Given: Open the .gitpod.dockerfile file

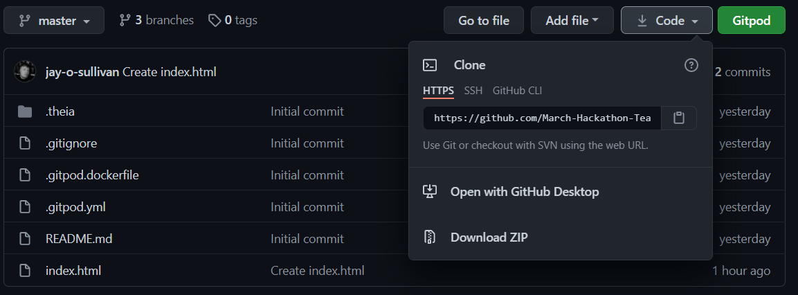Looking at the screenshot, I should 92,175.
